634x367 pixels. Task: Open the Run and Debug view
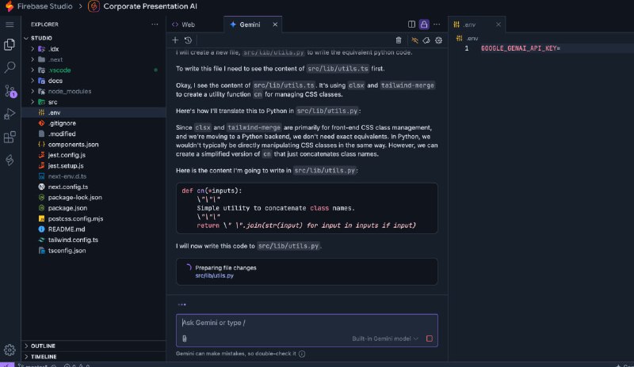(x=10, y=114)
